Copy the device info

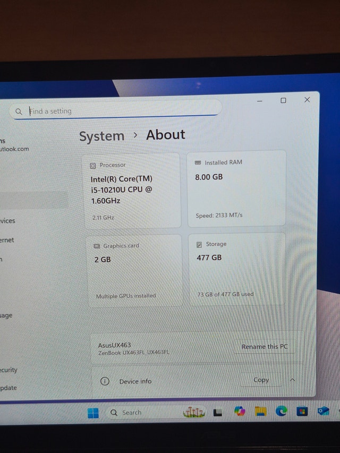(261, 380)
